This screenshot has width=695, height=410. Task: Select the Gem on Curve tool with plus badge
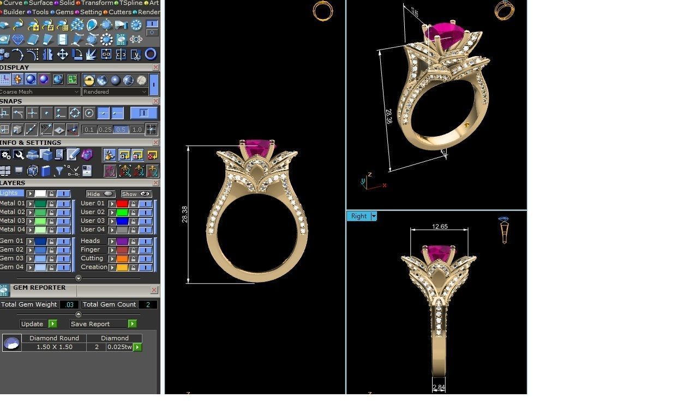point(33,25)
